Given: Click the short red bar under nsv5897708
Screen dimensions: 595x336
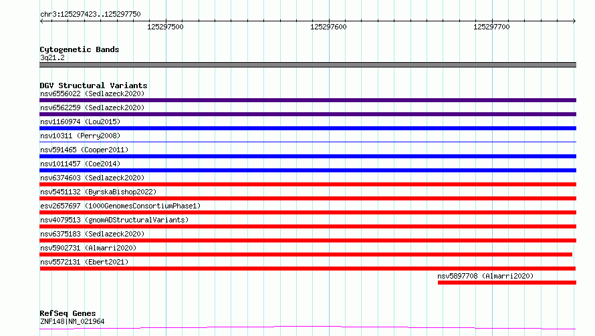Looking at the screenshot, I should pos(507,283).
